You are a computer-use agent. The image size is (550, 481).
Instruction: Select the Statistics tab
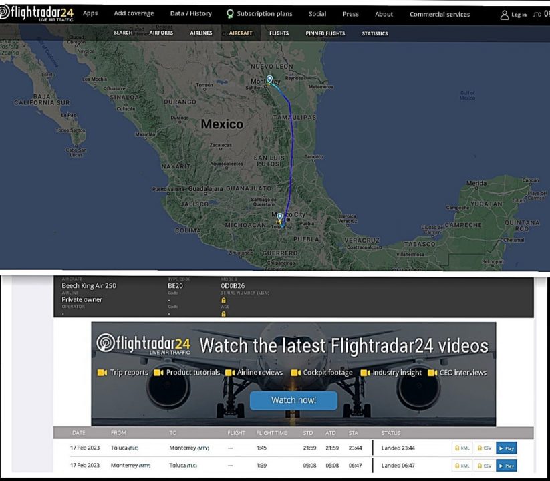pyautogui.click(x=375, y=33)
